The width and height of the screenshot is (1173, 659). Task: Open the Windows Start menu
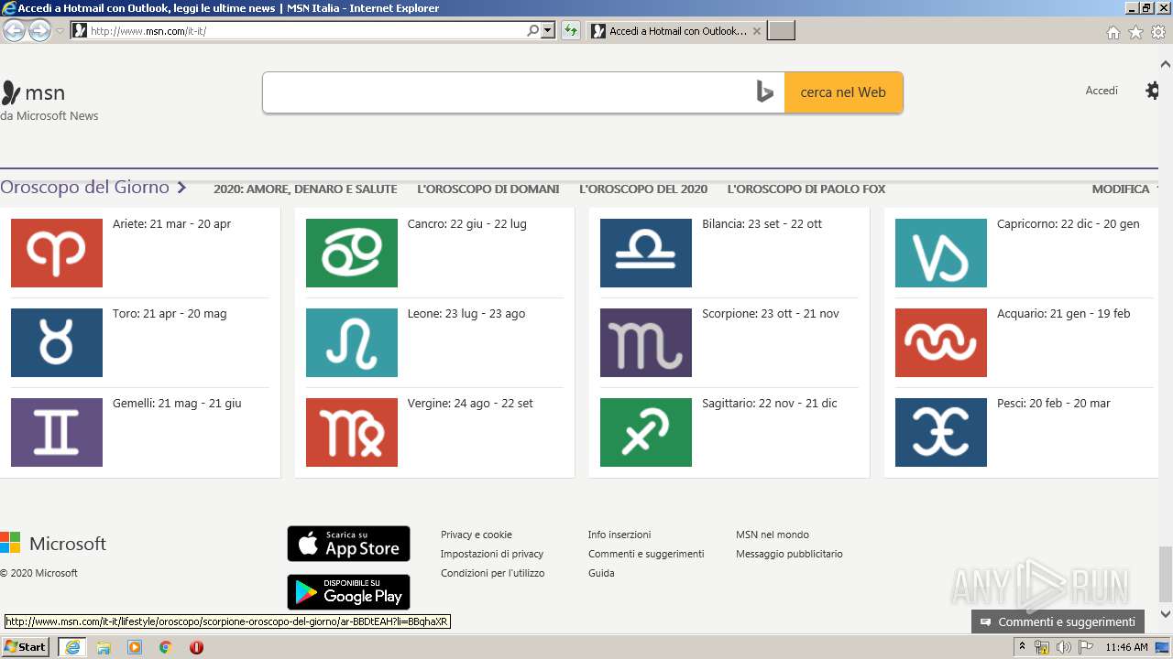coord(26,647)
